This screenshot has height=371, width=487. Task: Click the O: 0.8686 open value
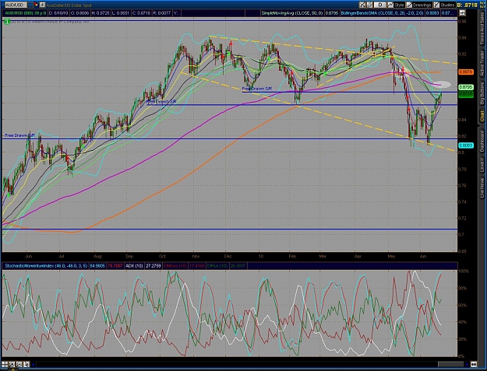click(x=79, y=13)
